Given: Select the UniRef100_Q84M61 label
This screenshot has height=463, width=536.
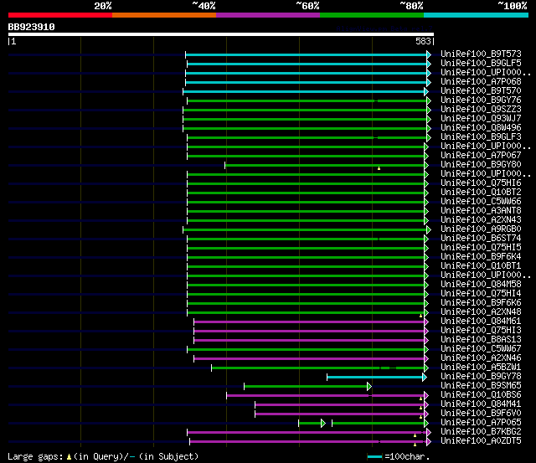Looking at the screenshot, I should pos(481,322).
